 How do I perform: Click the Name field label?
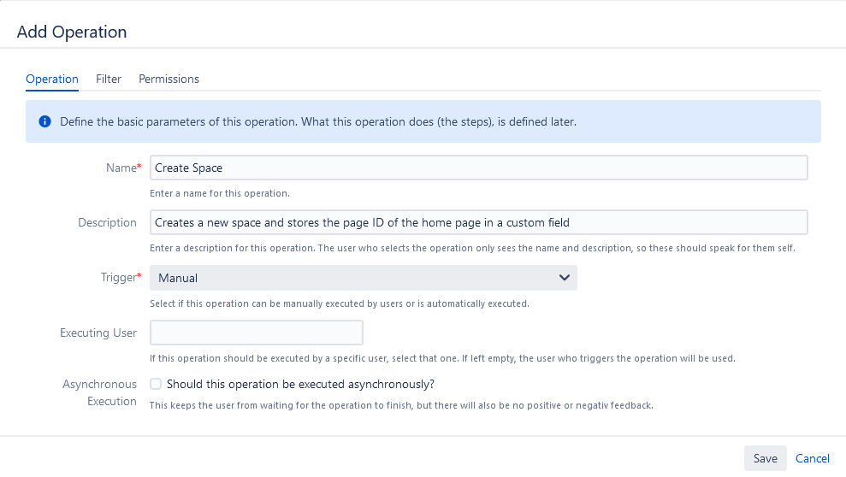click(122, 168)
